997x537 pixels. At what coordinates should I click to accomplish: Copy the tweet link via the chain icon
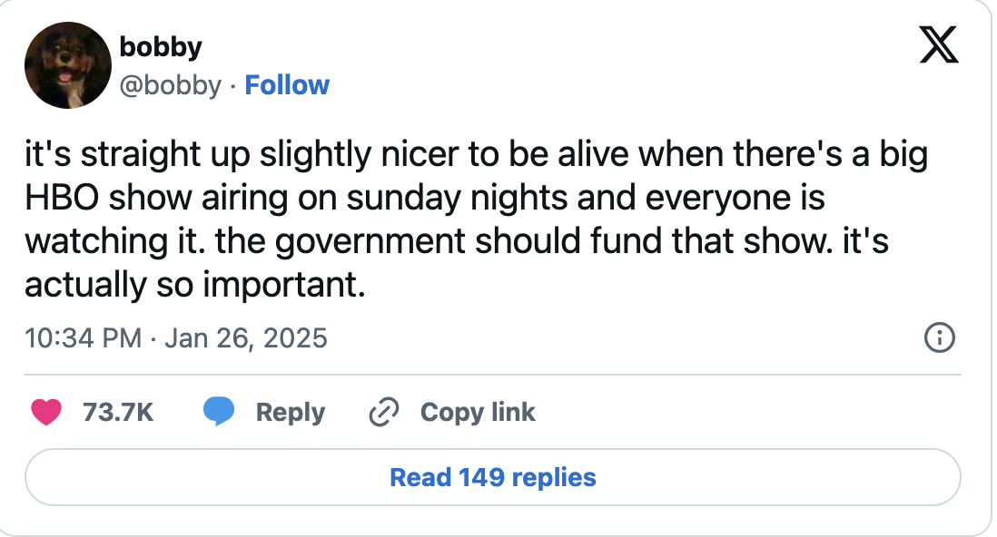[x=384, y=412]
